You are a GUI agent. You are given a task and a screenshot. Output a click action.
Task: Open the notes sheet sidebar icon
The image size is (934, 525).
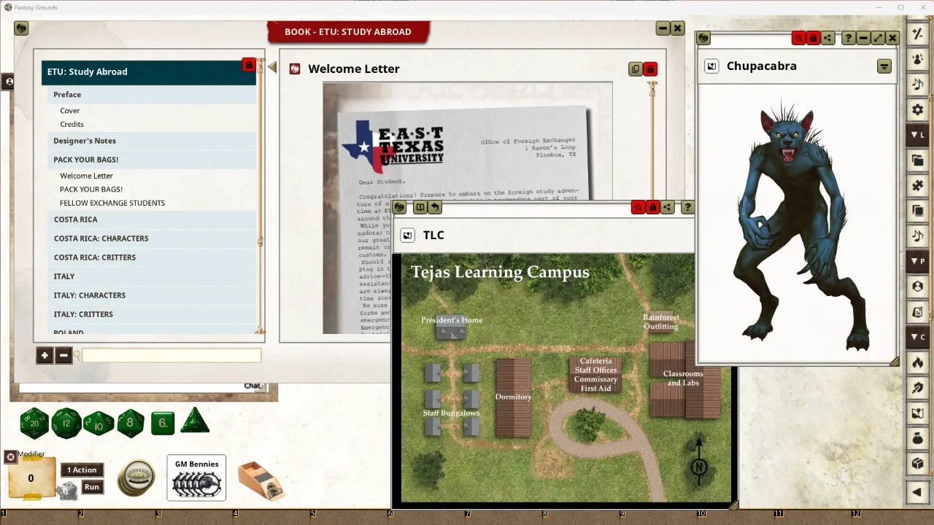[x=917, y=312]
